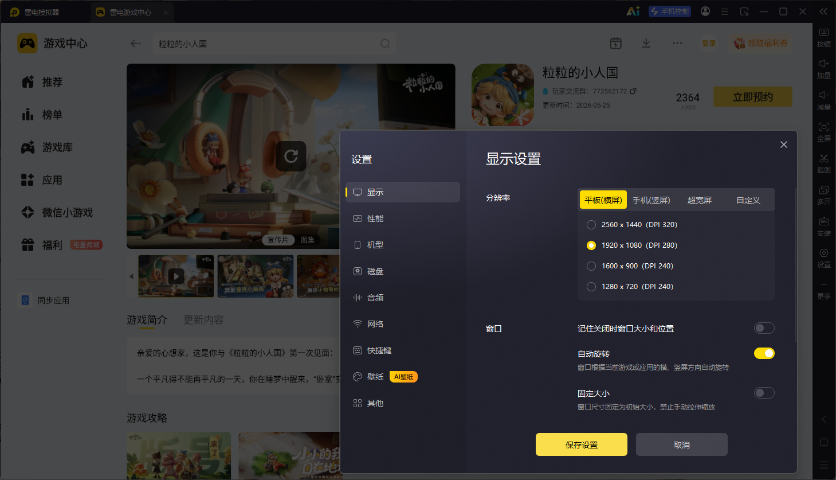Viewport: 836px width, 480px height.
Task: Open the hamburger menu in the title bar
Action: 725,11
